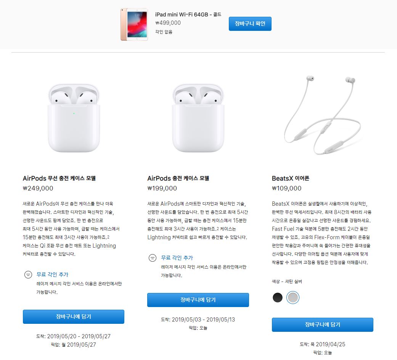The width and height of the screenshot is (397, 360).
Task: Open 무료 각인 추가 link for ₩199,000 AirPods
Action: click(x=177, y=258)
